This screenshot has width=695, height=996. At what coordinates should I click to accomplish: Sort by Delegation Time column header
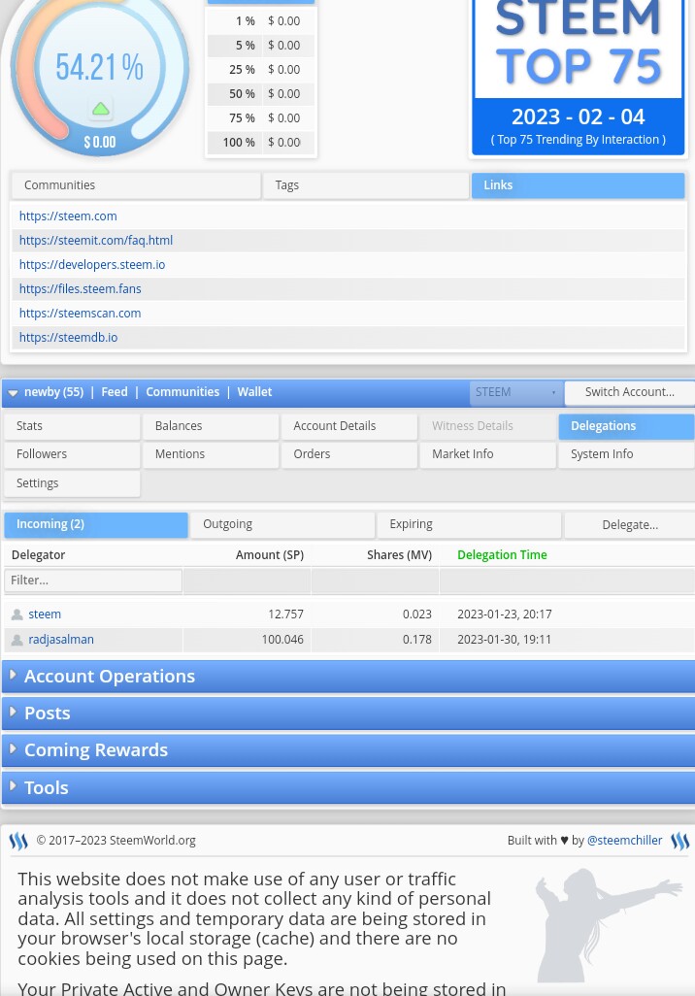point(502,555)
